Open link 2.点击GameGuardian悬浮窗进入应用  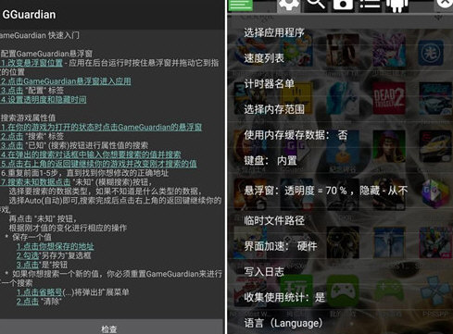click(66, 81)
